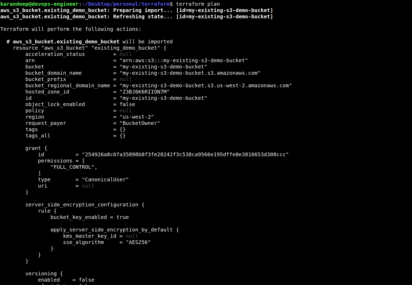
Task: Click the arn value for the demo bucket
Action: 184,60
